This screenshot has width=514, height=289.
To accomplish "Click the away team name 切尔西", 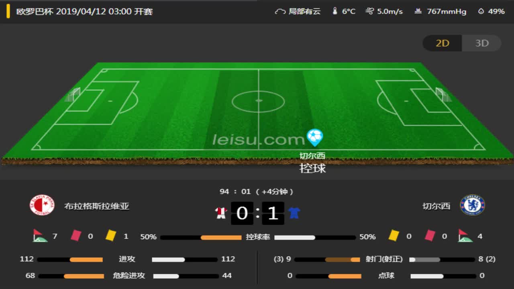I will click(436, 206).
